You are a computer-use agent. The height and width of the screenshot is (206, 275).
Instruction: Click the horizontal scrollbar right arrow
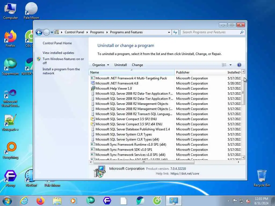(x=238, y=162)
